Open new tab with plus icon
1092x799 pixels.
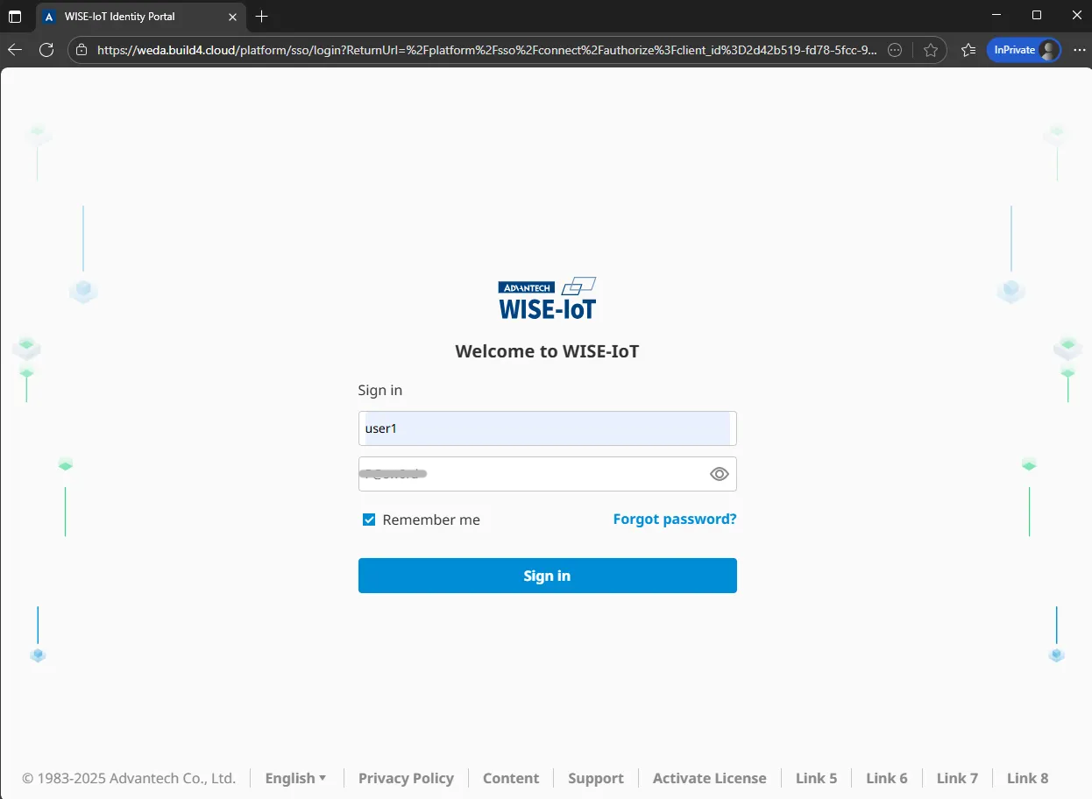coord(261,17)
